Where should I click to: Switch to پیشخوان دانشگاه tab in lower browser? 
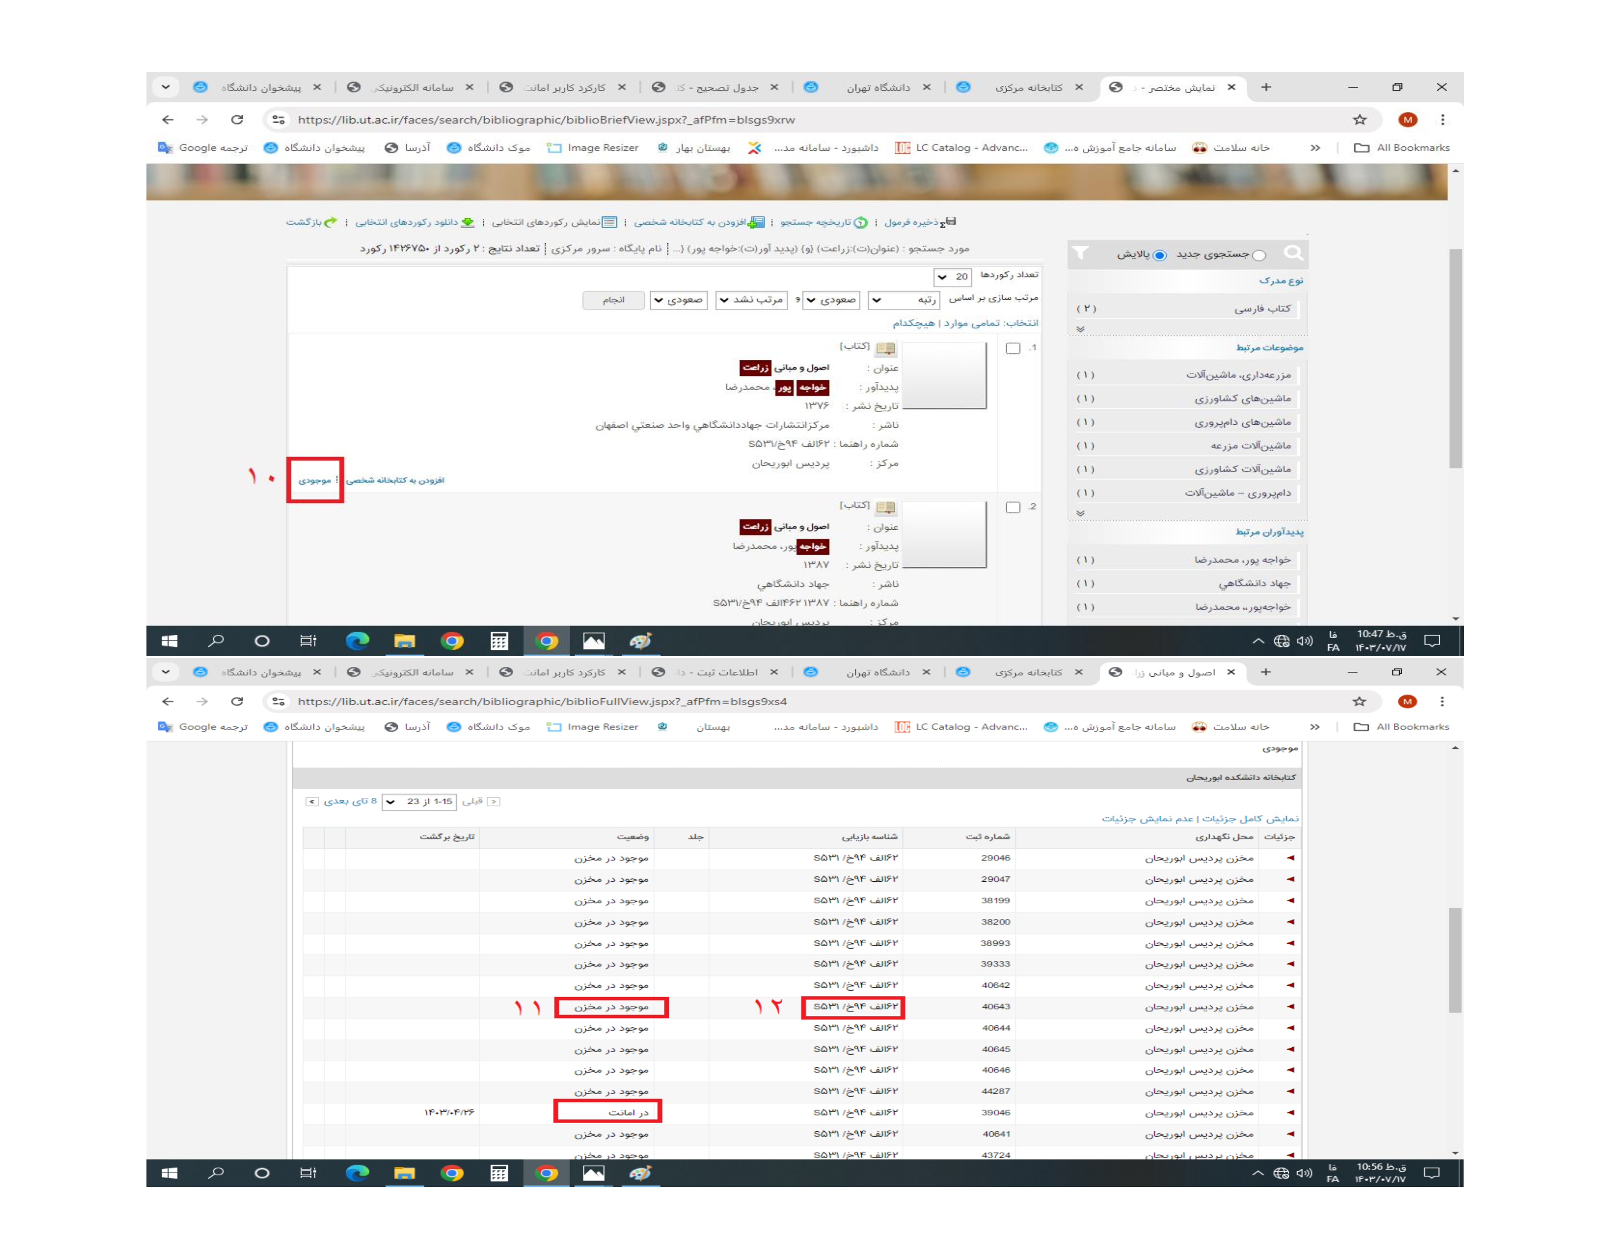pos(257,672)
